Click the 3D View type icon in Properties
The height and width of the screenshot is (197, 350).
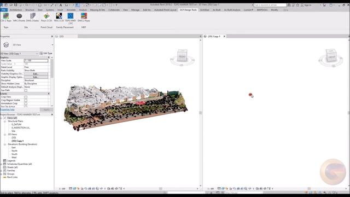(6, 45)
